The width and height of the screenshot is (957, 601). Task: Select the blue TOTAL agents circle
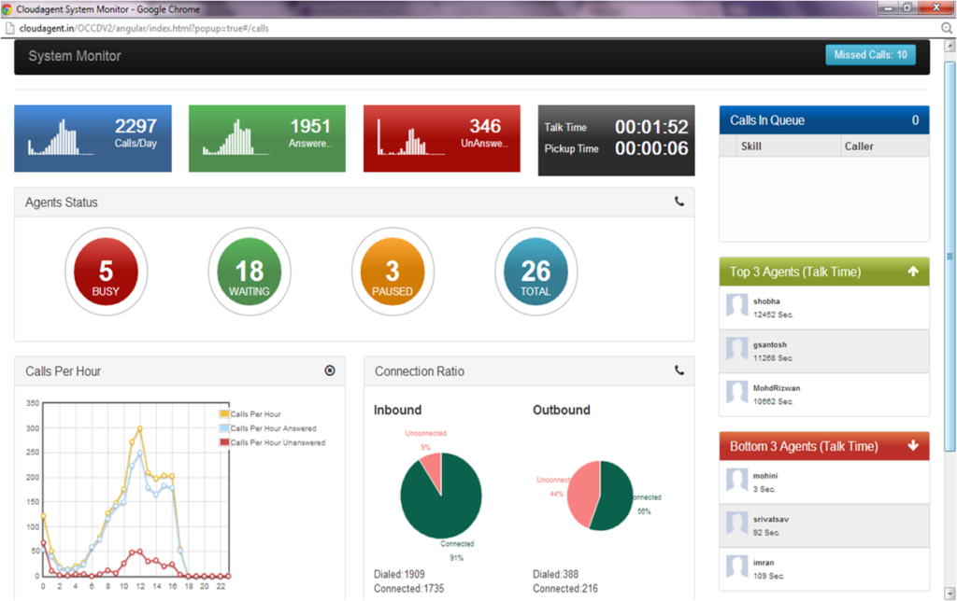(x=536, y=272)
